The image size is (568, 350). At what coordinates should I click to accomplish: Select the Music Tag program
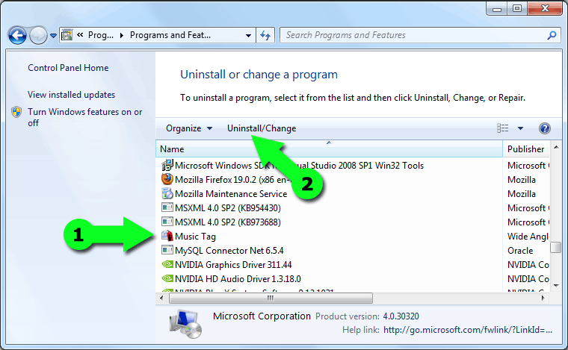(x=195, y=237)
